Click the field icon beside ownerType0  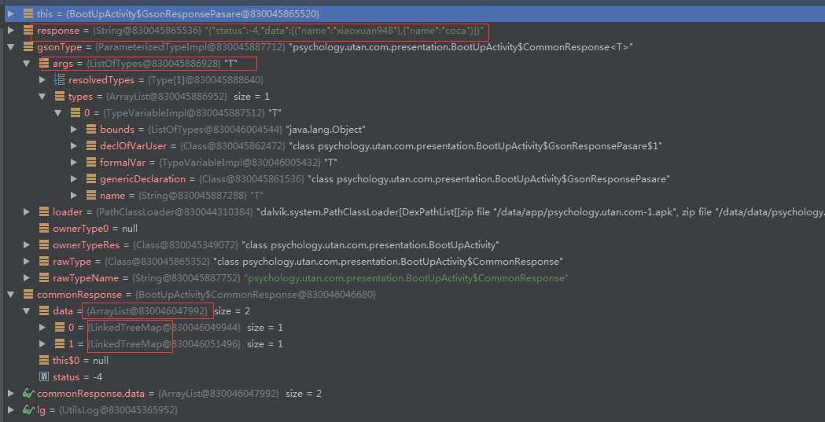pyautogui.click(x=44, y=229)
